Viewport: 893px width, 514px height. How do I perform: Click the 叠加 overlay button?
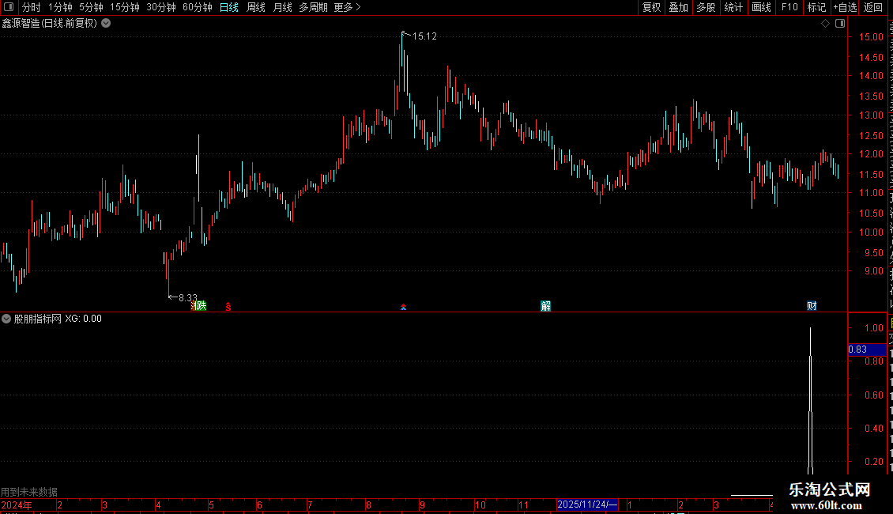pyautogui.click(x=678, y=7)
